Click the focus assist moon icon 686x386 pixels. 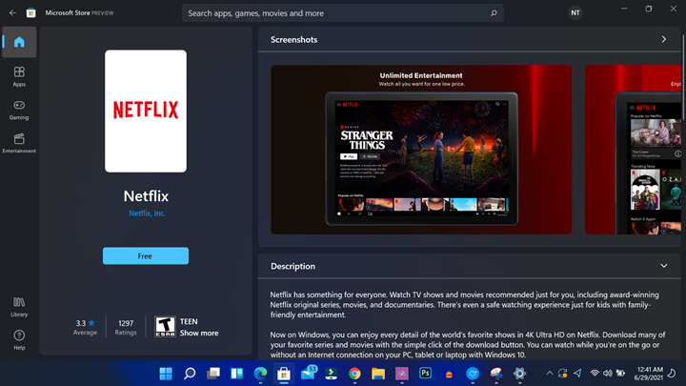672,374
